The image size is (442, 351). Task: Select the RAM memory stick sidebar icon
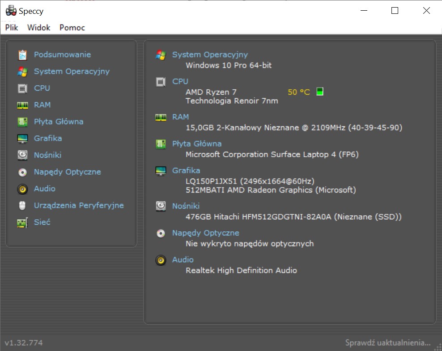click(x=22, y=105)
